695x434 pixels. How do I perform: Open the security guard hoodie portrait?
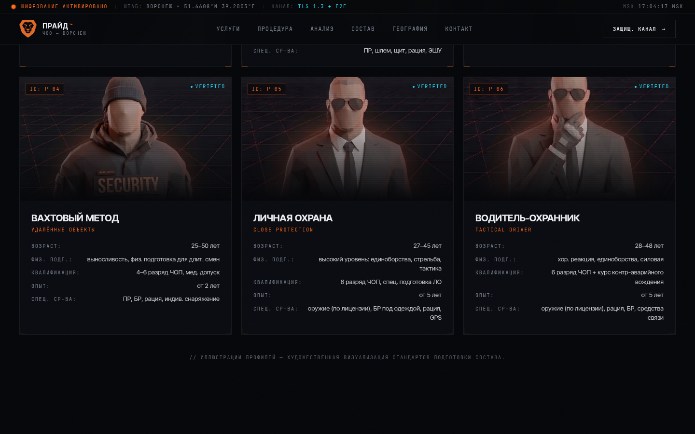(x=125, y=139)
